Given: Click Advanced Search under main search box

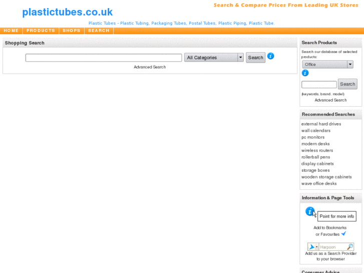Looking at the screenshot, I should pos(150,67).
